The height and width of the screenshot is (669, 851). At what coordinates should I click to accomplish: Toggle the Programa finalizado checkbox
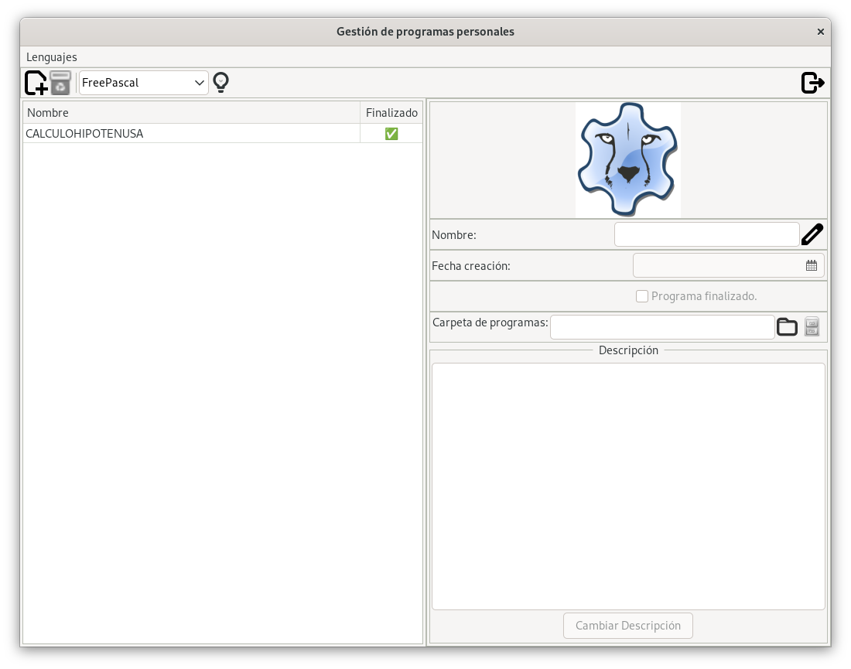(642, 295)
